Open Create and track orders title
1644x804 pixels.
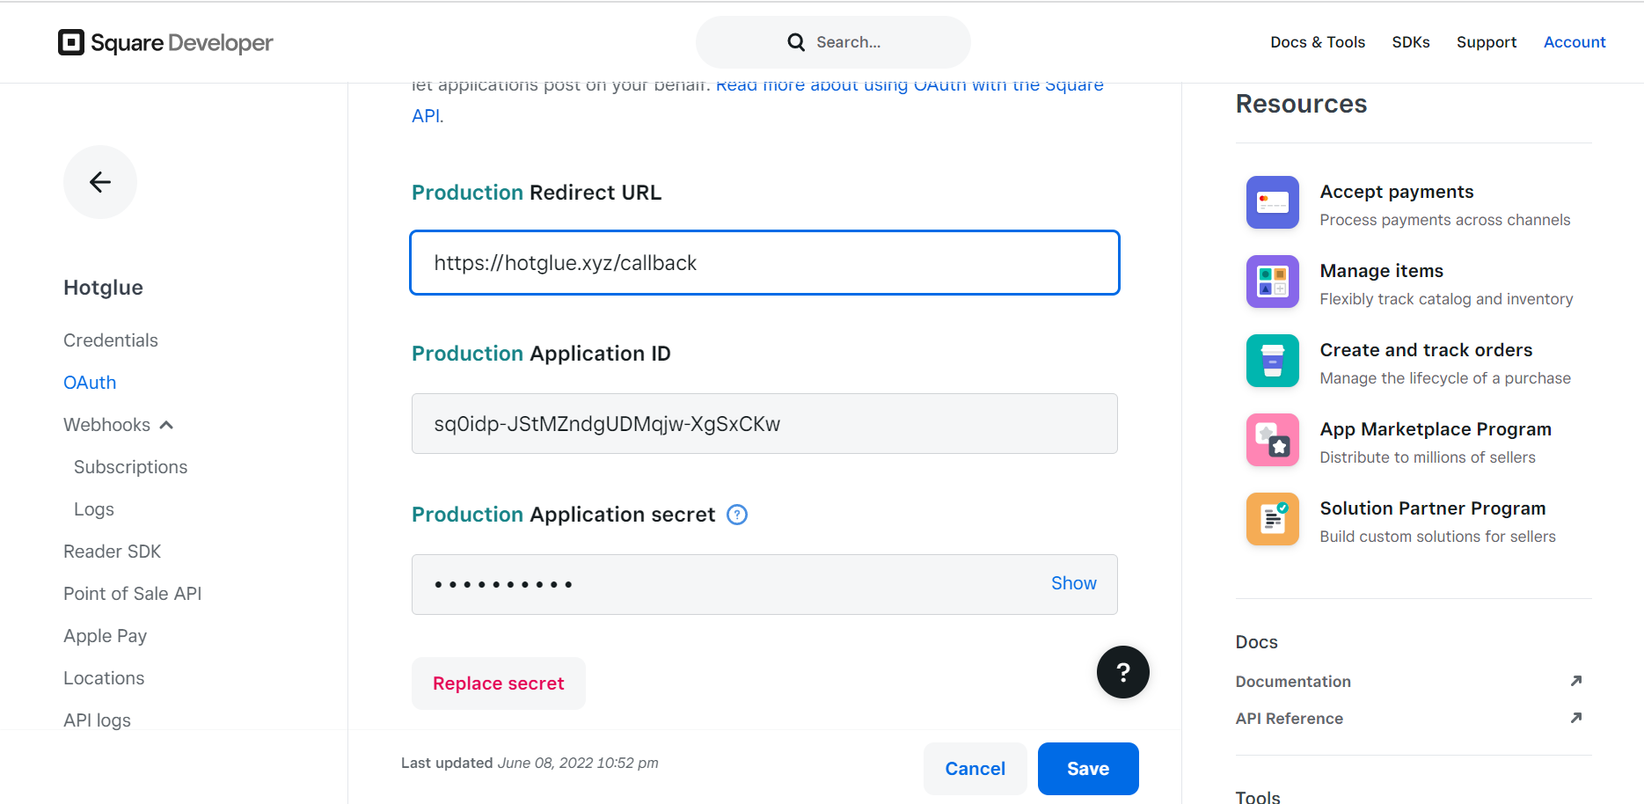[1426, 350]
